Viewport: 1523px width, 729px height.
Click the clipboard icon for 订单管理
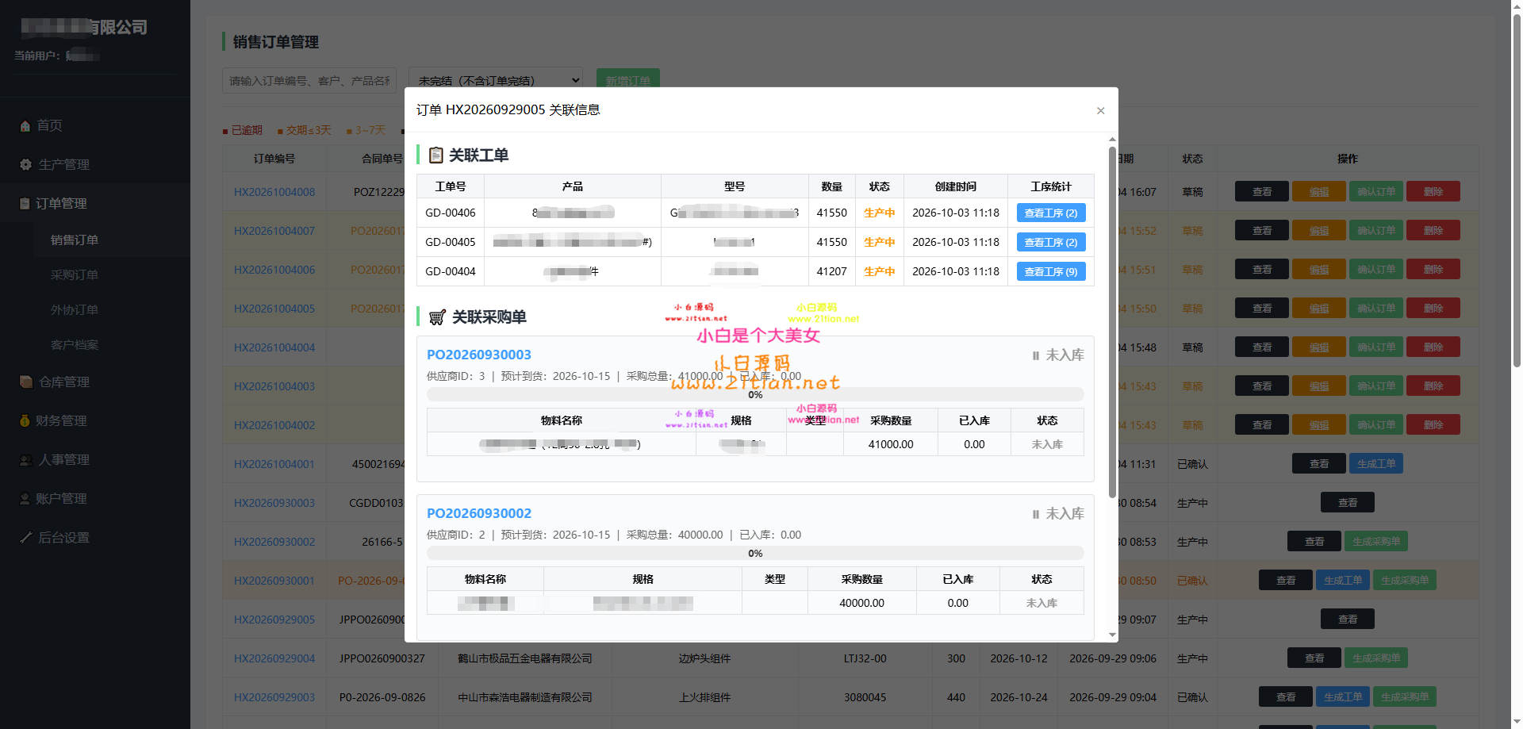[x=25, y=204]
